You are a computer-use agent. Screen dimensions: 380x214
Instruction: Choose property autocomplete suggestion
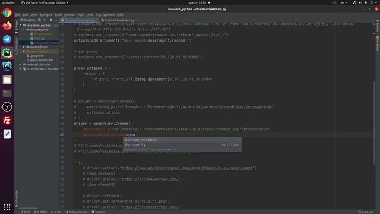click(182, 145)
